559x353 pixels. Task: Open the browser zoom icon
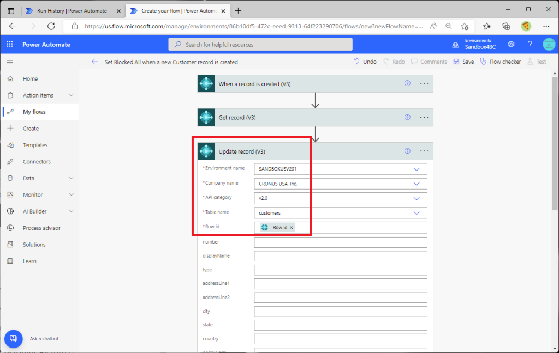[449, 26]
